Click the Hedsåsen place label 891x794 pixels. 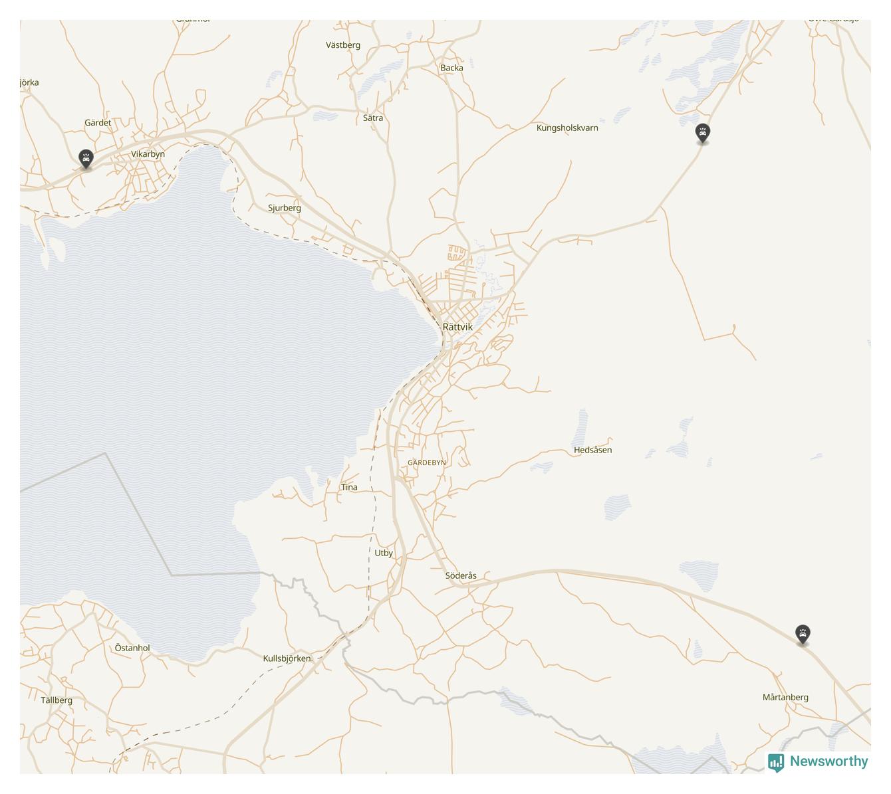tap(592, 450)
